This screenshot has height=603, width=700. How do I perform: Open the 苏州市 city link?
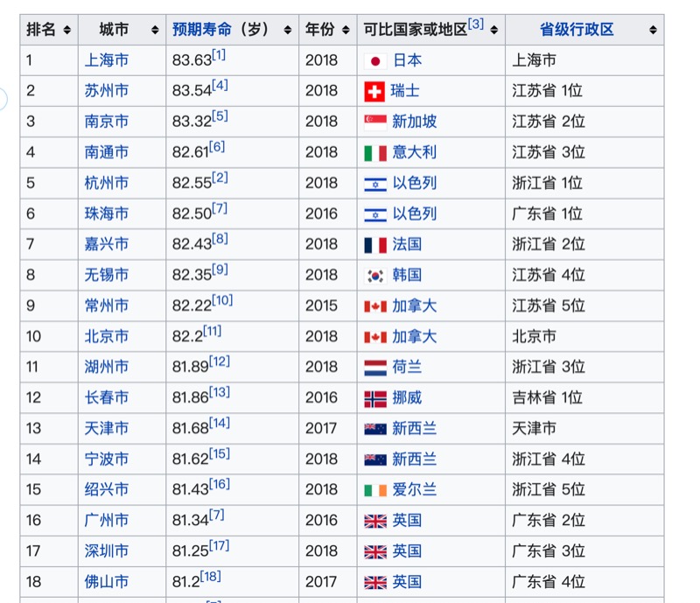(x=106, y=91)
